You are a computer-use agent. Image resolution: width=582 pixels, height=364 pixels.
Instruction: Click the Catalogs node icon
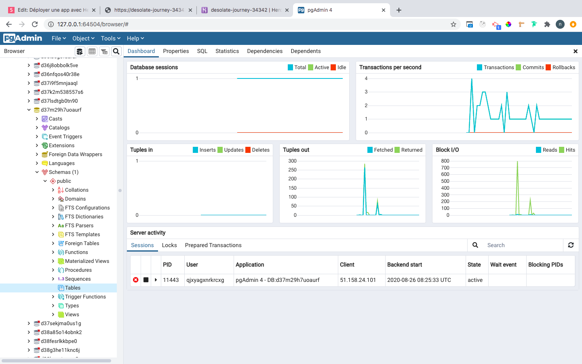tap(45, 128)
